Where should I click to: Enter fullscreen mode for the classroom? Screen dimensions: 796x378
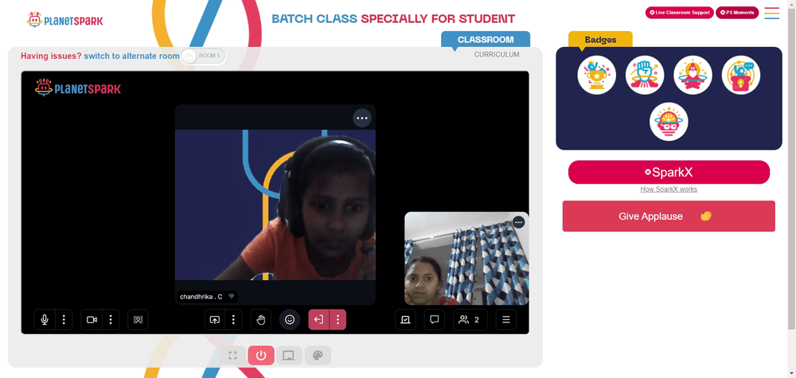232,355
